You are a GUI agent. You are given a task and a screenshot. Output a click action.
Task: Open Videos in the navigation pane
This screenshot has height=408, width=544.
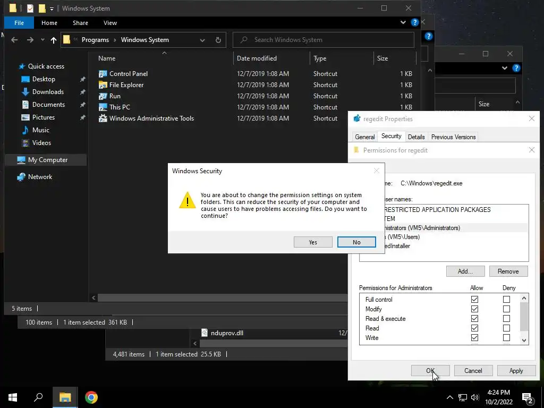tap(41, 143)
